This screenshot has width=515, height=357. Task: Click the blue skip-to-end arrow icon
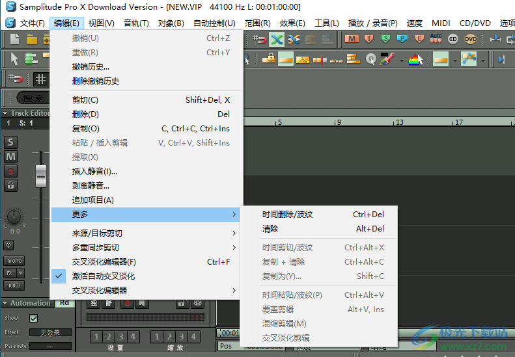pos(501,59)
